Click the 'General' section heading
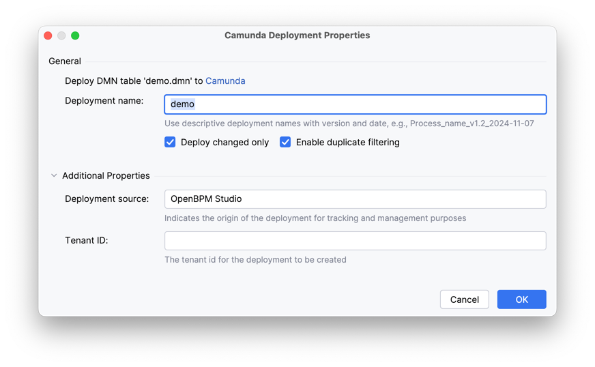The image size is (595, 367). coord(65,61)
